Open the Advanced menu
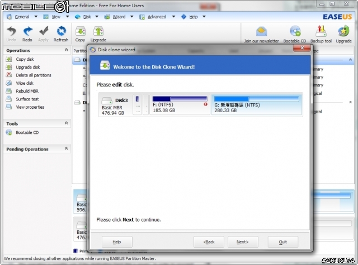The height and width of the screenshot is (265, 358). point(157,17)
